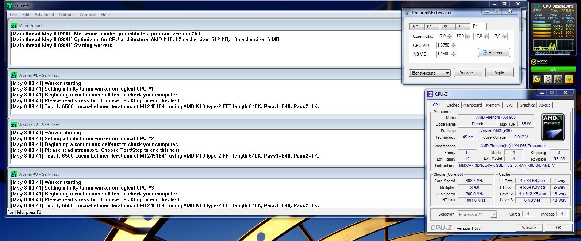Open the Graphics tab in CPU-Z
581x241 pixels.
tap(527, 105)
